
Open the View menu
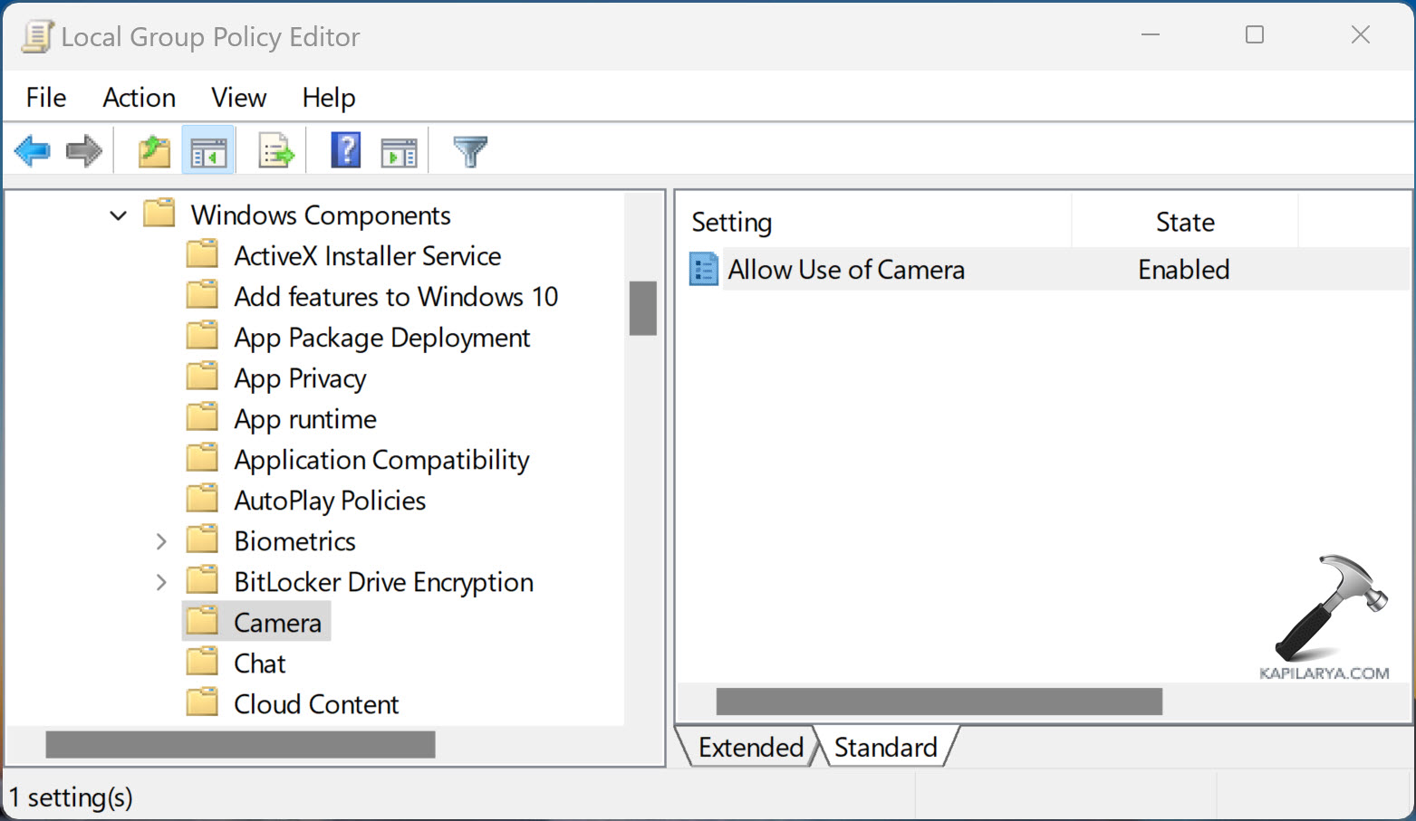238,98
